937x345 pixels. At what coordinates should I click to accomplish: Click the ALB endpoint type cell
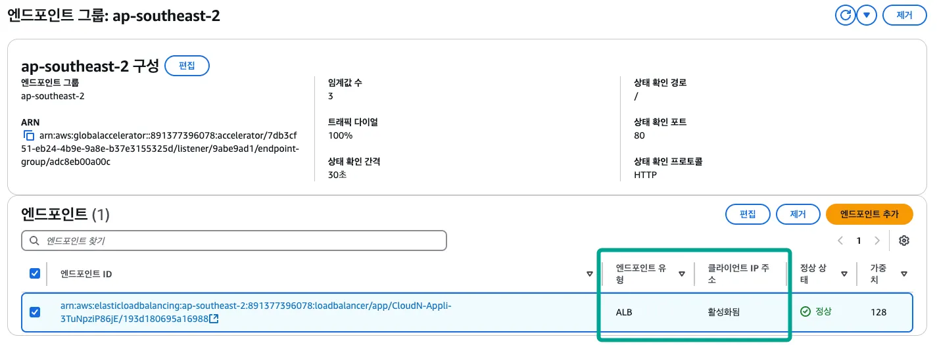click(624, 312)
